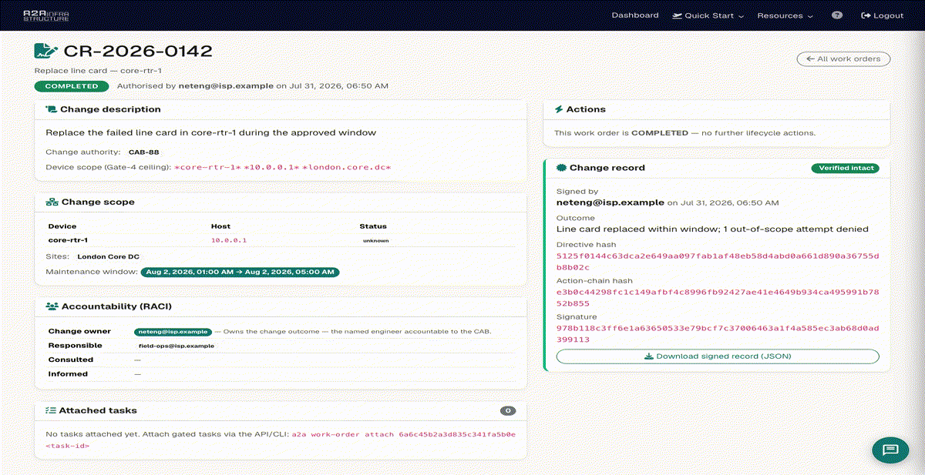Viewport: 925px width, 475px height.
Task: Download the signed record JSON
Action: pyautogui.click(x=718, y=356)
